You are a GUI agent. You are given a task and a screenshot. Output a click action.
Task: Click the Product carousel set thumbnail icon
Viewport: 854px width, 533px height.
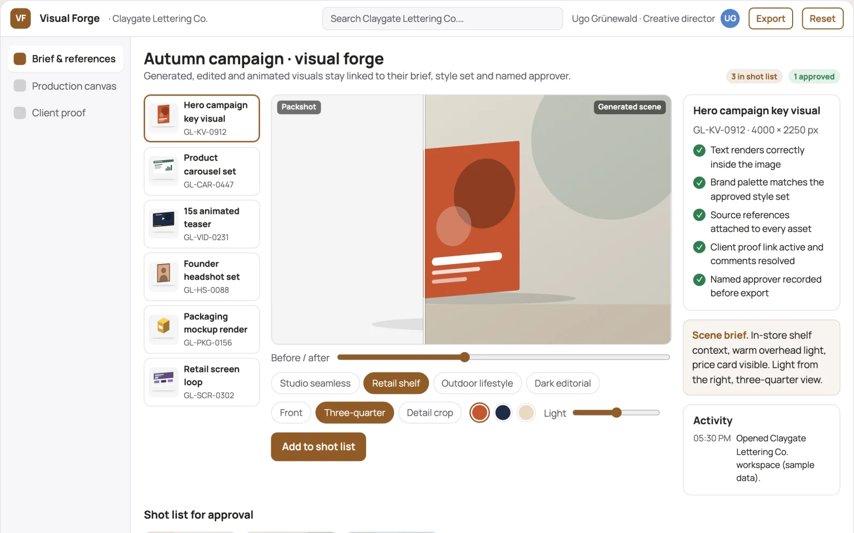[163, 170]
